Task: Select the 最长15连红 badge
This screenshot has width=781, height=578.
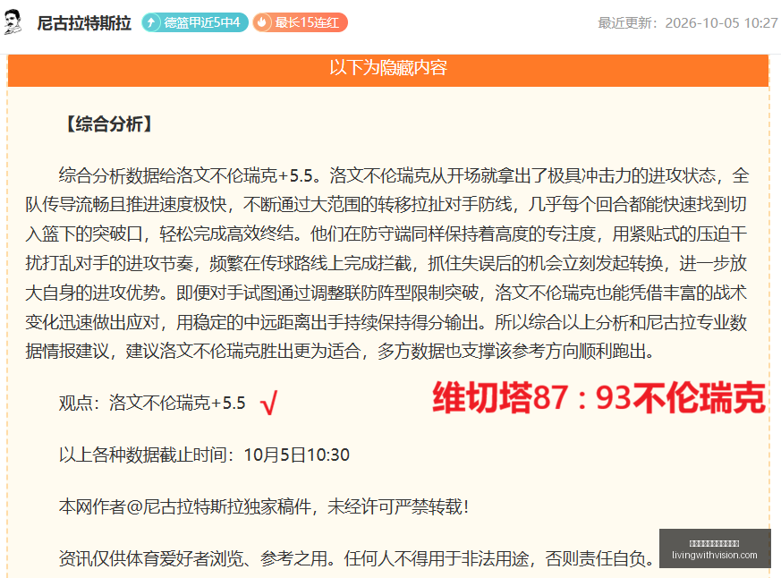Action: [300, 22]
